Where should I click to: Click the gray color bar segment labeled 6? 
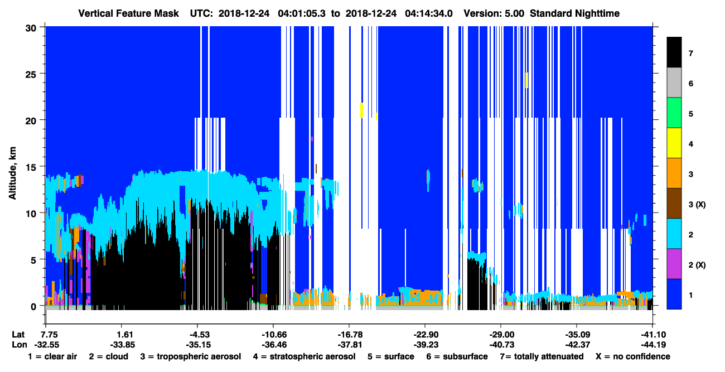pos(674,83)
